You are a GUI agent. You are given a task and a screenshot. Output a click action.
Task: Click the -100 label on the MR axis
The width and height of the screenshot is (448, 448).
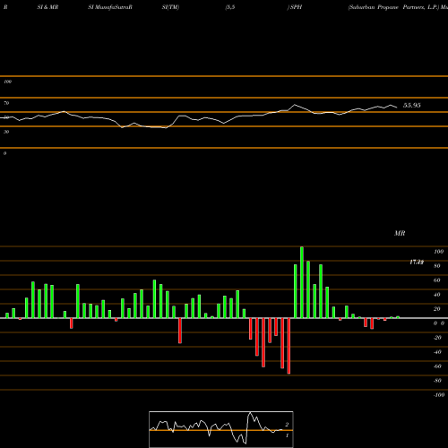[439, 395]
